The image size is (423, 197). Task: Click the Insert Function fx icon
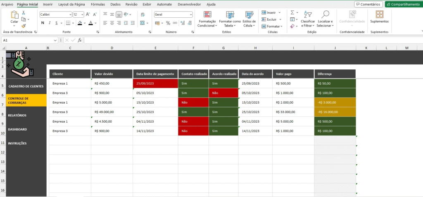click(79, 40)
